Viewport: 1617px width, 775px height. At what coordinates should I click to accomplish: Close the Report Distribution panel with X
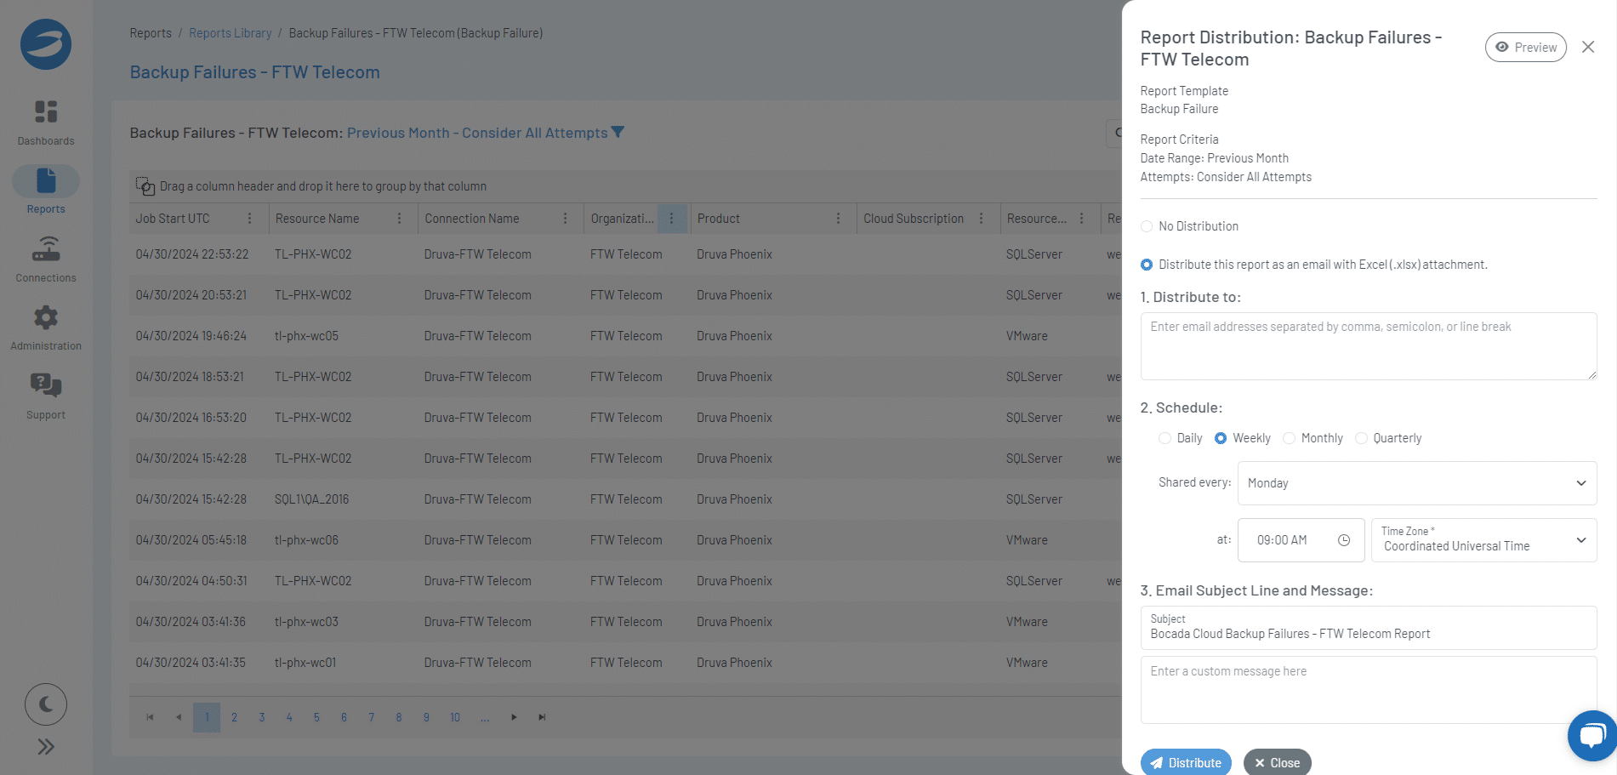tap(1588, 48)
